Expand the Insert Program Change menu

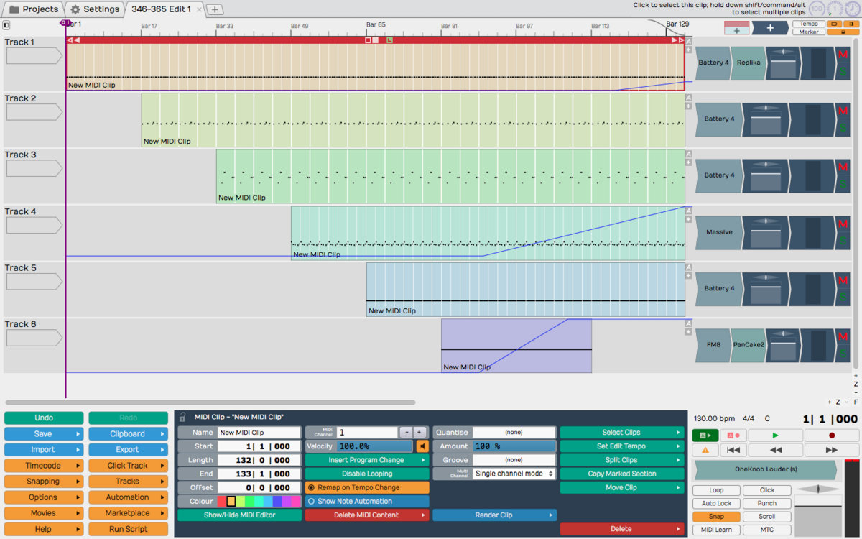(367, 460)
